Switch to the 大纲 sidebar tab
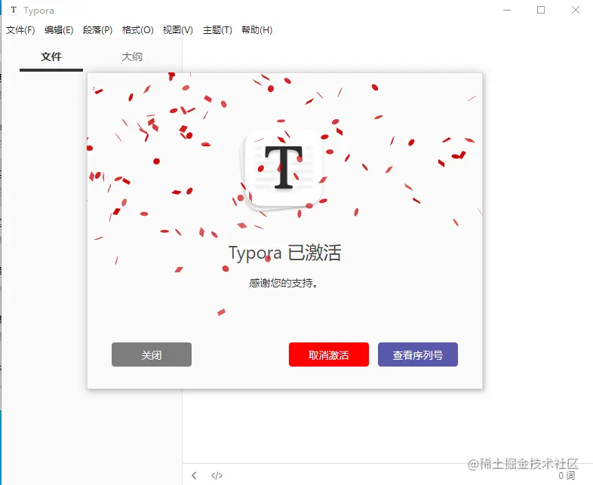 (x=132, y=57)
